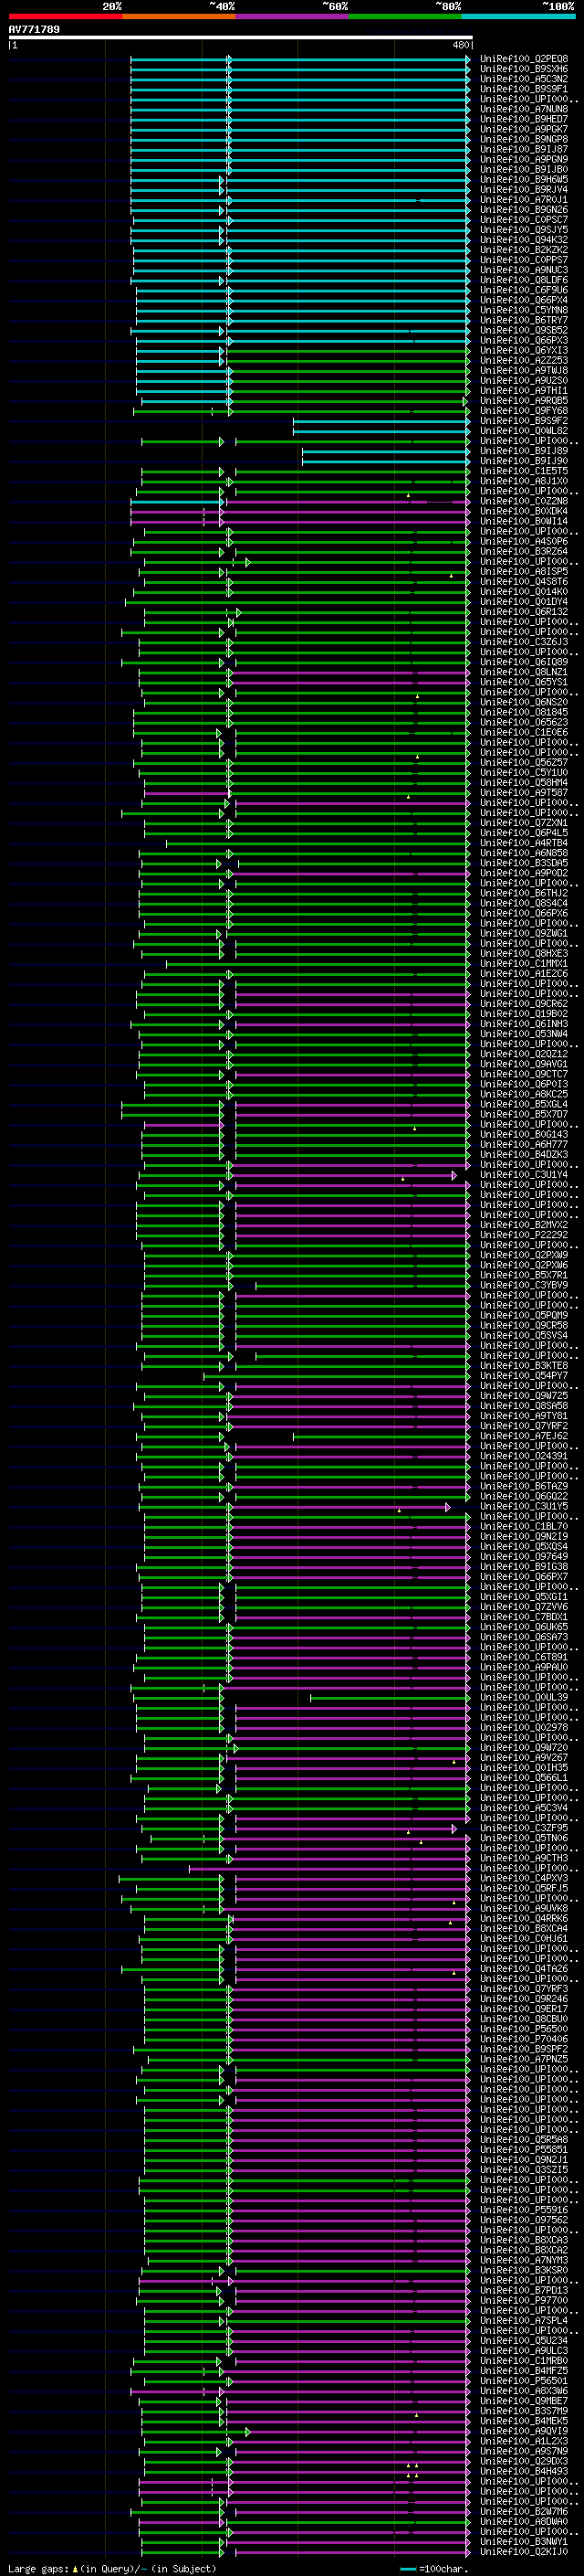The image size is (584, 2576).
Task: Select the UniRef100_Q014K0 label
Action: [524, 592]
